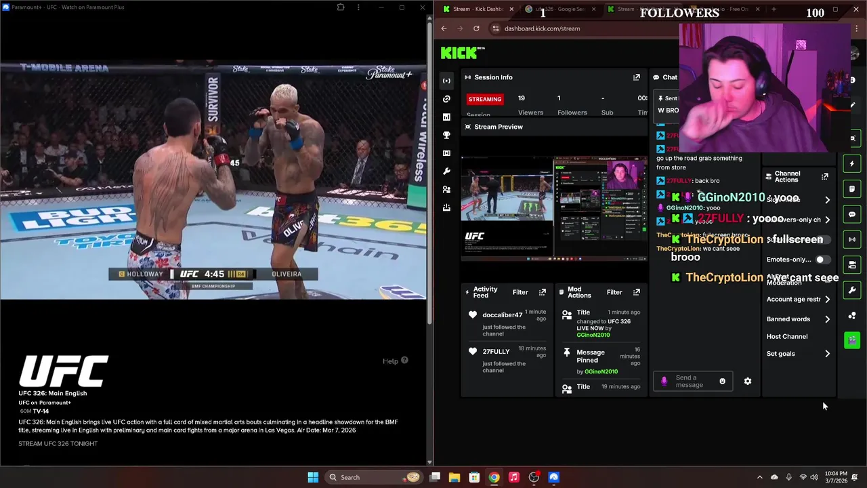Open the Stream section in Kick sidebar

click(x=446, y=81)
